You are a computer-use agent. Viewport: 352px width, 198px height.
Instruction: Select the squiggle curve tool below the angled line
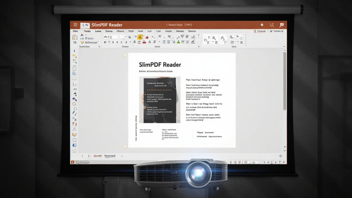pyautogui.click(x=75, y=89)
